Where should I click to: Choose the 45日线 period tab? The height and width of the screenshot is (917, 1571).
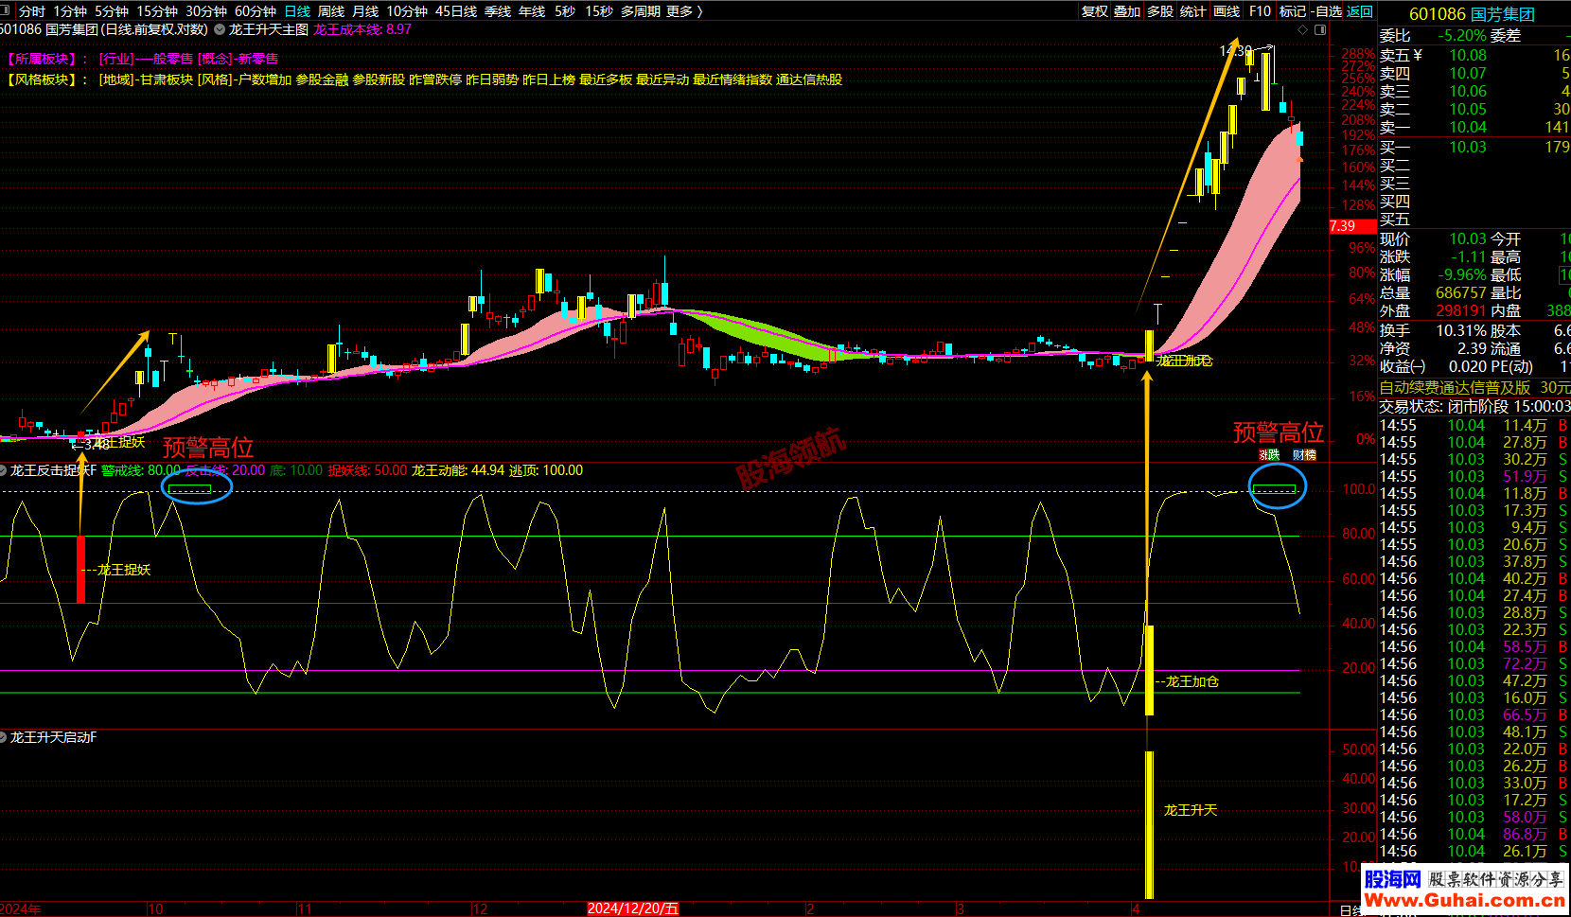tap(456, 11)
